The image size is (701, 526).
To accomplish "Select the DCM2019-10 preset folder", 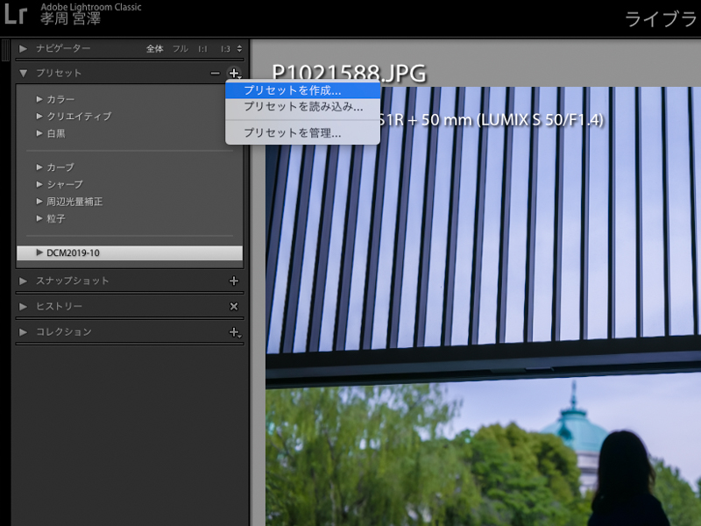I will pyautogui.click(x=130, y=252).
